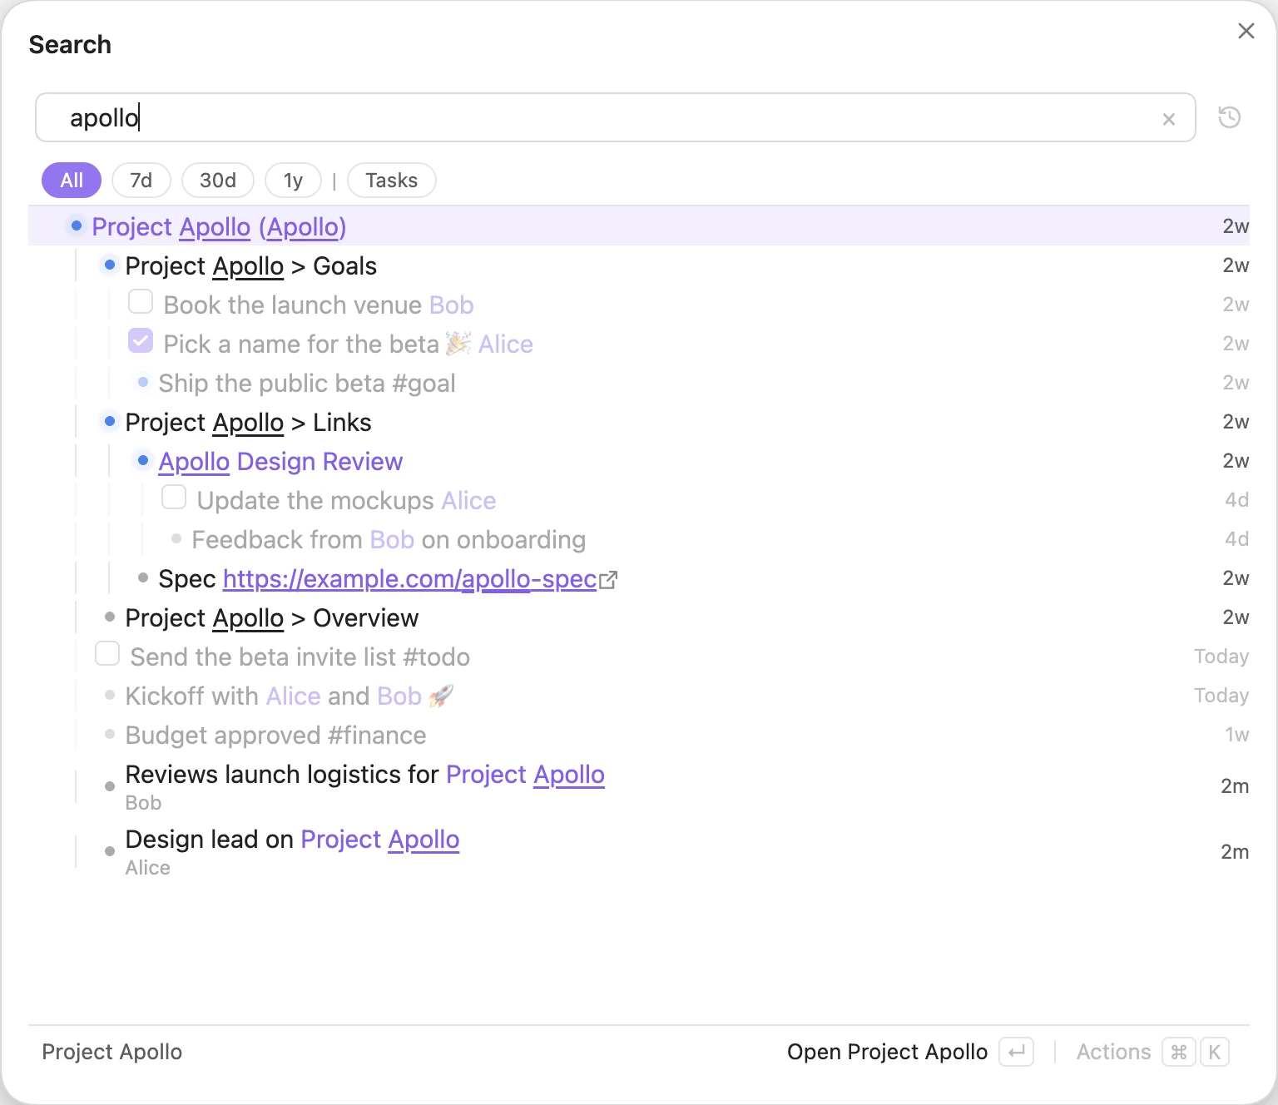Image resolution: width=1278 pixels, height=1105 pixels.
Task: Select Feedback from Bob on onboarding
Action: (x=639, y=539)
